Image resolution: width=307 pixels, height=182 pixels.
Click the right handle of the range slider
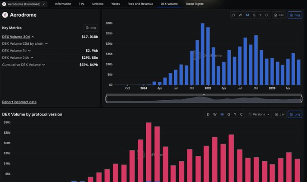coord(302,99)
